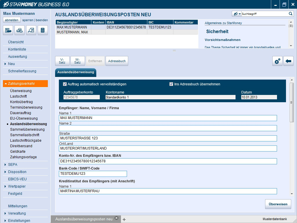Image resolution: width=297 pixels, height=223 pixels.
Task: Open Auswertung in the sidebar
Action: pyautogui.click(x=17, y=57)
